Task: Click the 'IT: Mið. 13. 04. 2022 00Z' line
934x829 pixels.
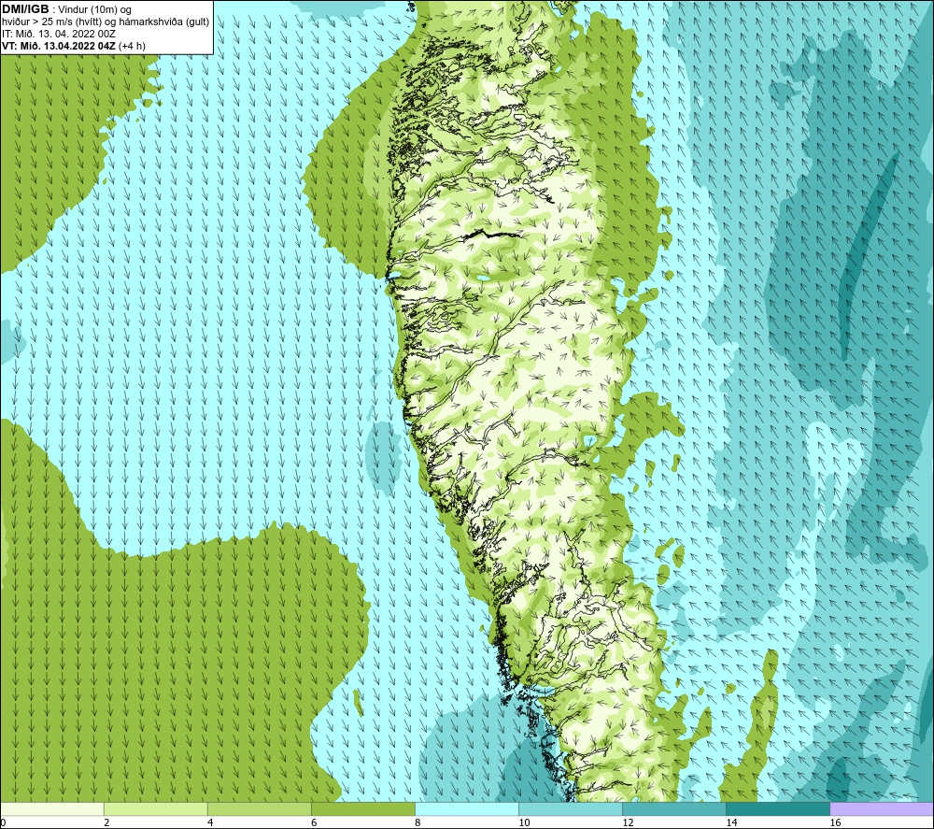Action: (58, 34)
